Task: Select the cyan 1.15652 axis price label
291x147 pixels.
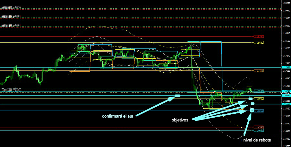Action: coord(286,104)
